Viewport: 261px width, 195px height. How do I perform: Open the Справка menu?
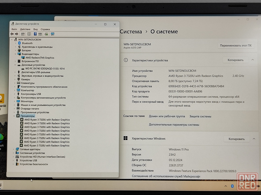point(45,29)
